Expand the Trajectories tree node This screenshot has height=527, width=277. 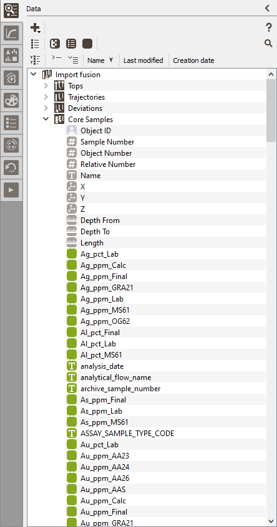[46, 97]
